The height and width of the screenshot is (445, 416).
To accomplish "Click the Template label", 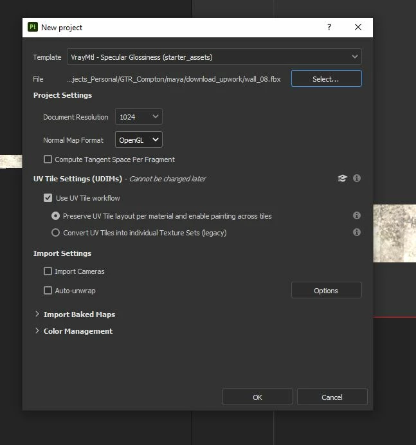I will 47,57.
